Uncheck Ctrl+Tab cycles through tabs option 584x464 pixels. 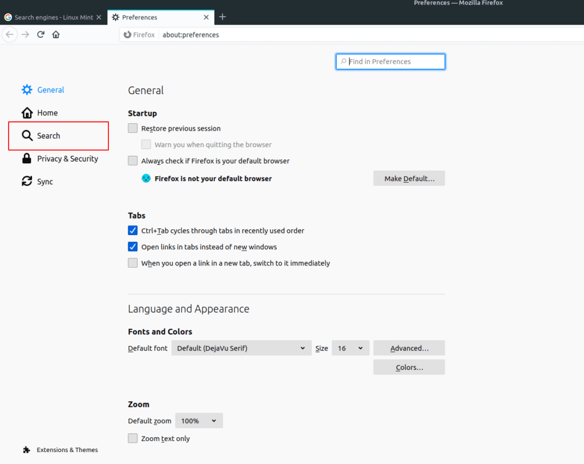[x=132, y=231]
